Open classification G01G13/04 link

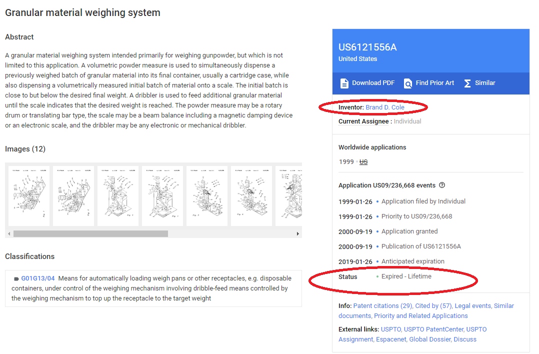pos(38,278)
